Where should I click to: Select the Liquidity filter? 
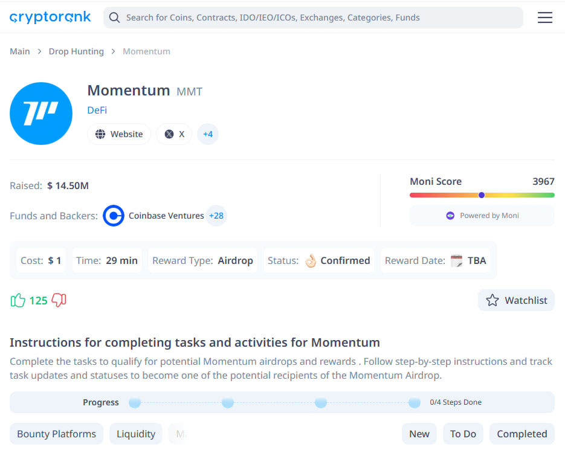136,434
